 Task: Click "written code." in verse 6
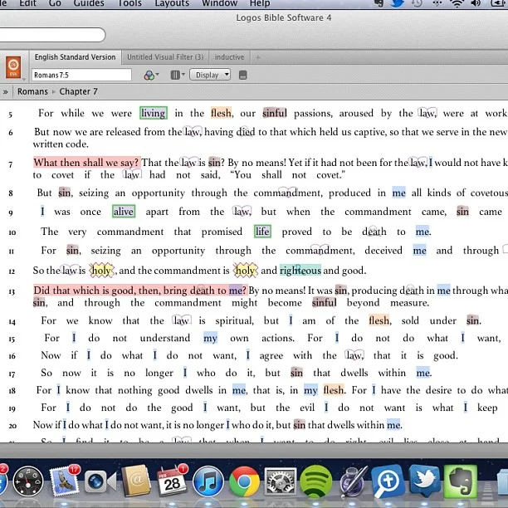pos(61,144)
